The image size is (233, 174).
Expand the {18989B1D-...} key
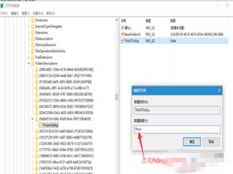tap(33, 156)
